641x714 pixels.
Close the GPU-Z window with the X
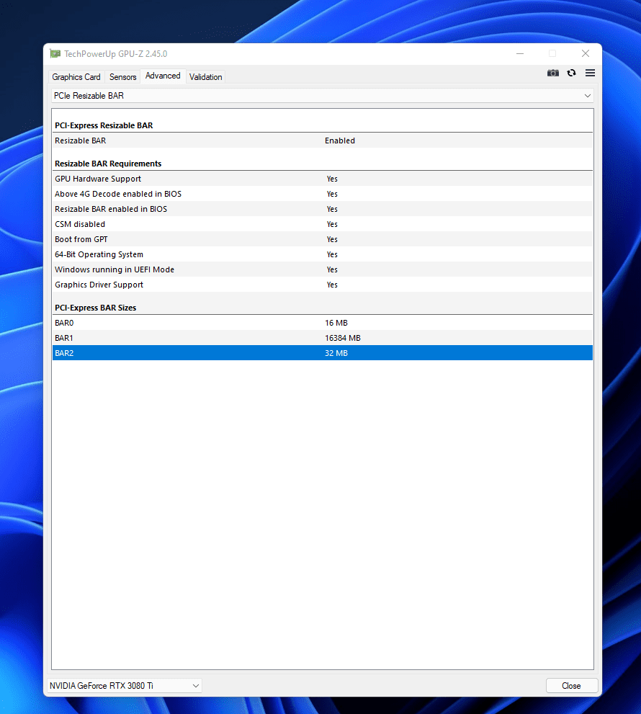(x=586, y=54)
